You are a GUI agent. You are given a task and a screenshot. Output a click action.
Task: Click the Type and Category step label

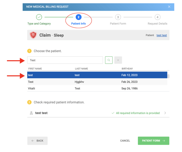click(39, 23)
